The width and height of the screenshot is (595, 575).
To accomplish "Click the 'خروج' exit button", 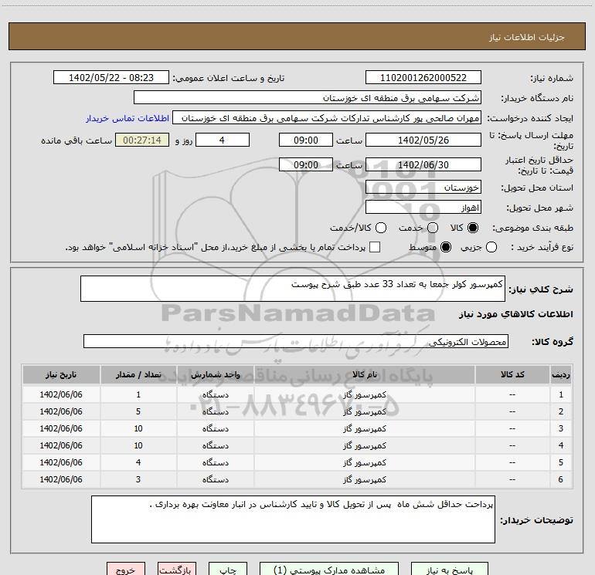I will (x=125, y=570).
